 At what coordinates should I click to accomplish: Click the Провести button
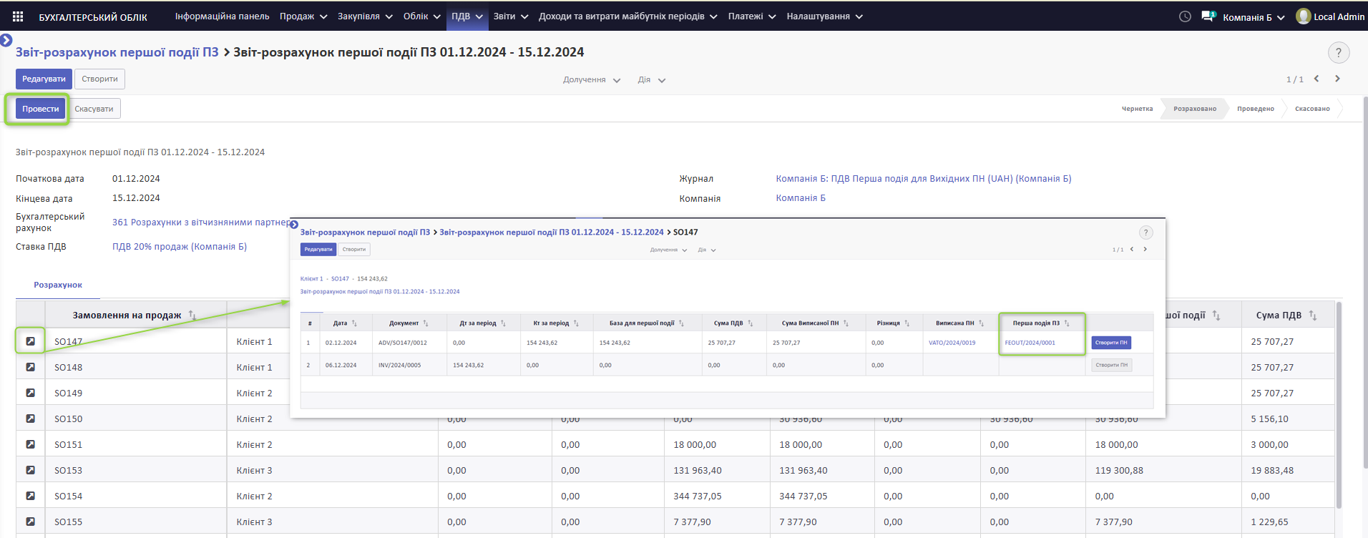(x=41, y=109)
